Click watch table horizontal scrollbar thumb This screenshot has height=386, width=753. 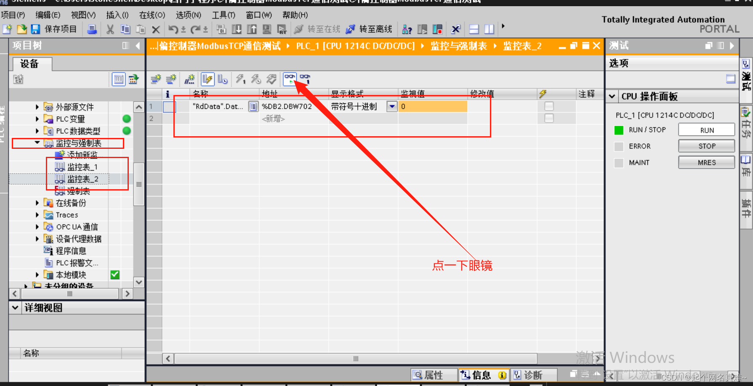[356, 359]
